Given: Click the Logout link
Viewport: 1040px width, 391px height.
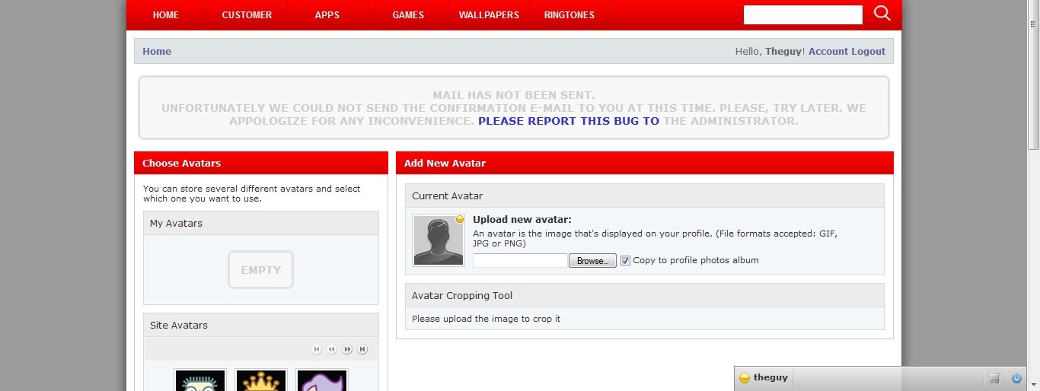Looking at the screenshot, I should point(868,52).
